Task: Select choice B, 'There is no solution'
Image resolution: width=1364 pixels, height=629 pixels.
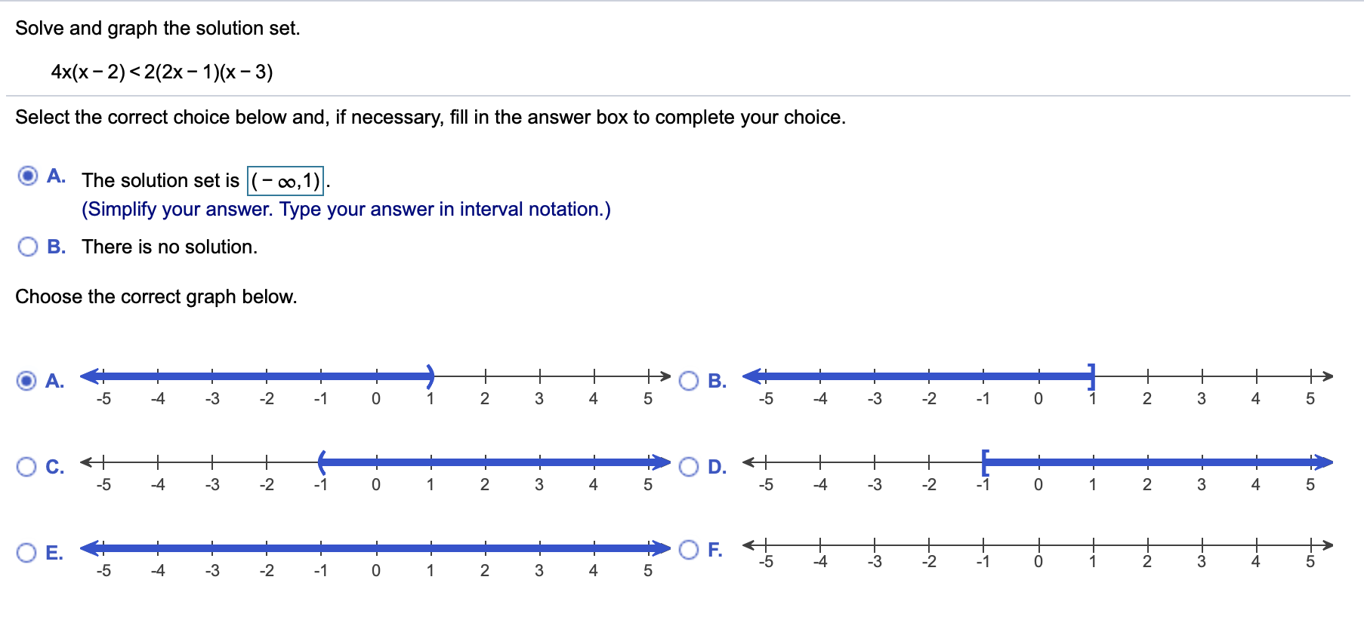Action: point(28,247)
